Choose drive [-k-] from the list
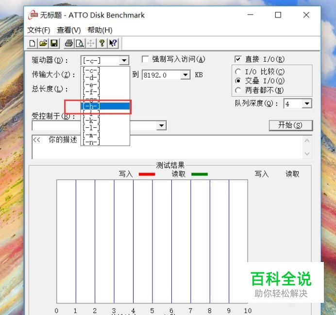 105,121
